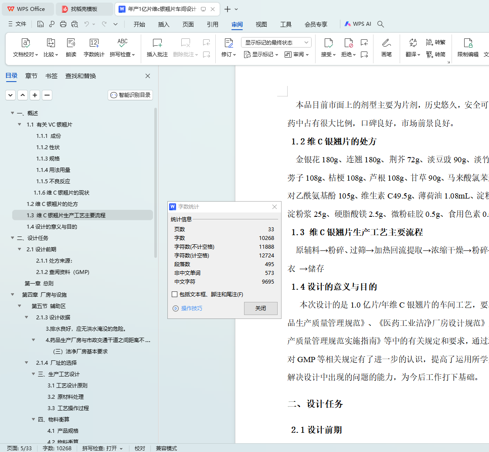Switch to 章节 tab in side pane
The height and width of the screenshot is (452, 489).
(x=31, y=76)
